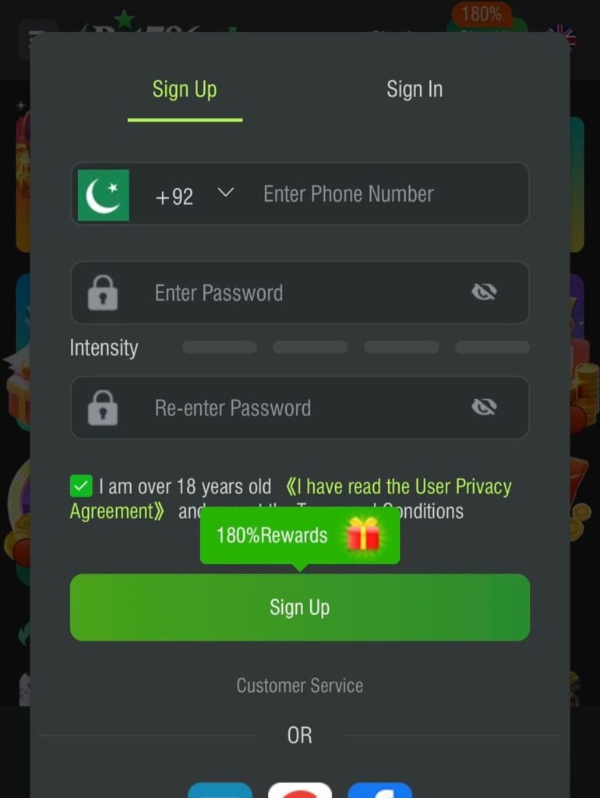Expand the country code chevron

pos(225,193)
